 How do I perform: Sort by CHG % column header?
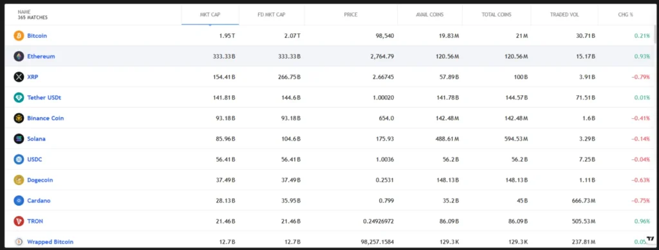626,15
